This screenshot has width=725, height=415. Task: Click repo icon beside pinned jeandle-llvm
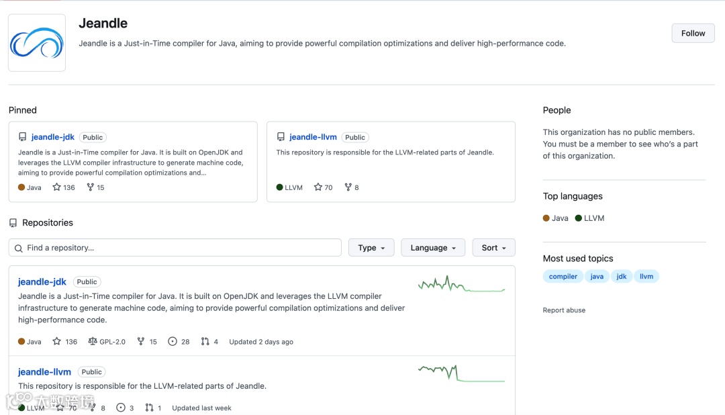[x=281, y=137]
